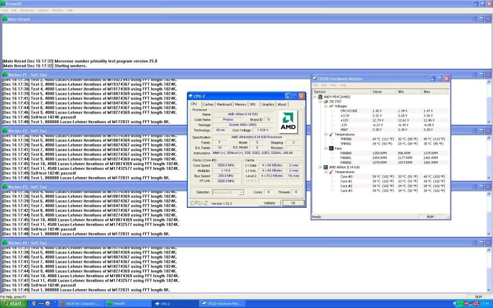The width and height of the screenshot is (493, 308).
Task: Click the blue round icon in the system tray
Action: tap(455, 304)
